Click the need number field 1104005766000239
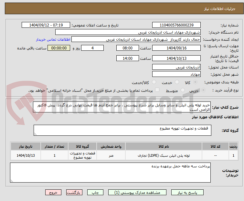The image size is (244, 201). click(176, 25)
